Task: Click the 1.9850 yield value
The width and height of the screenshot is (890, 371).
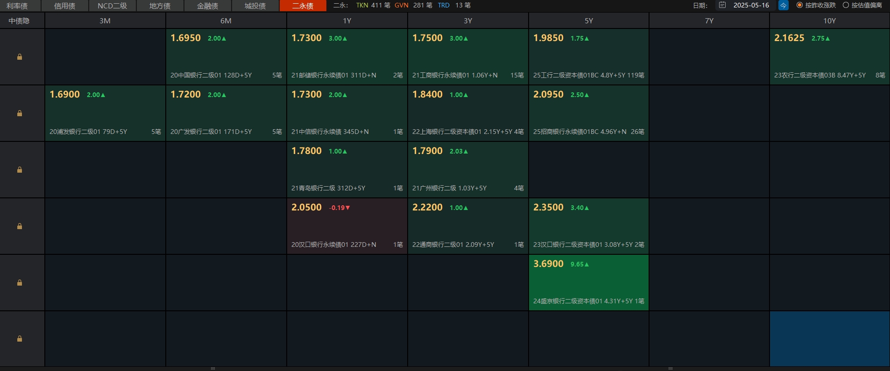Action: 548,38
